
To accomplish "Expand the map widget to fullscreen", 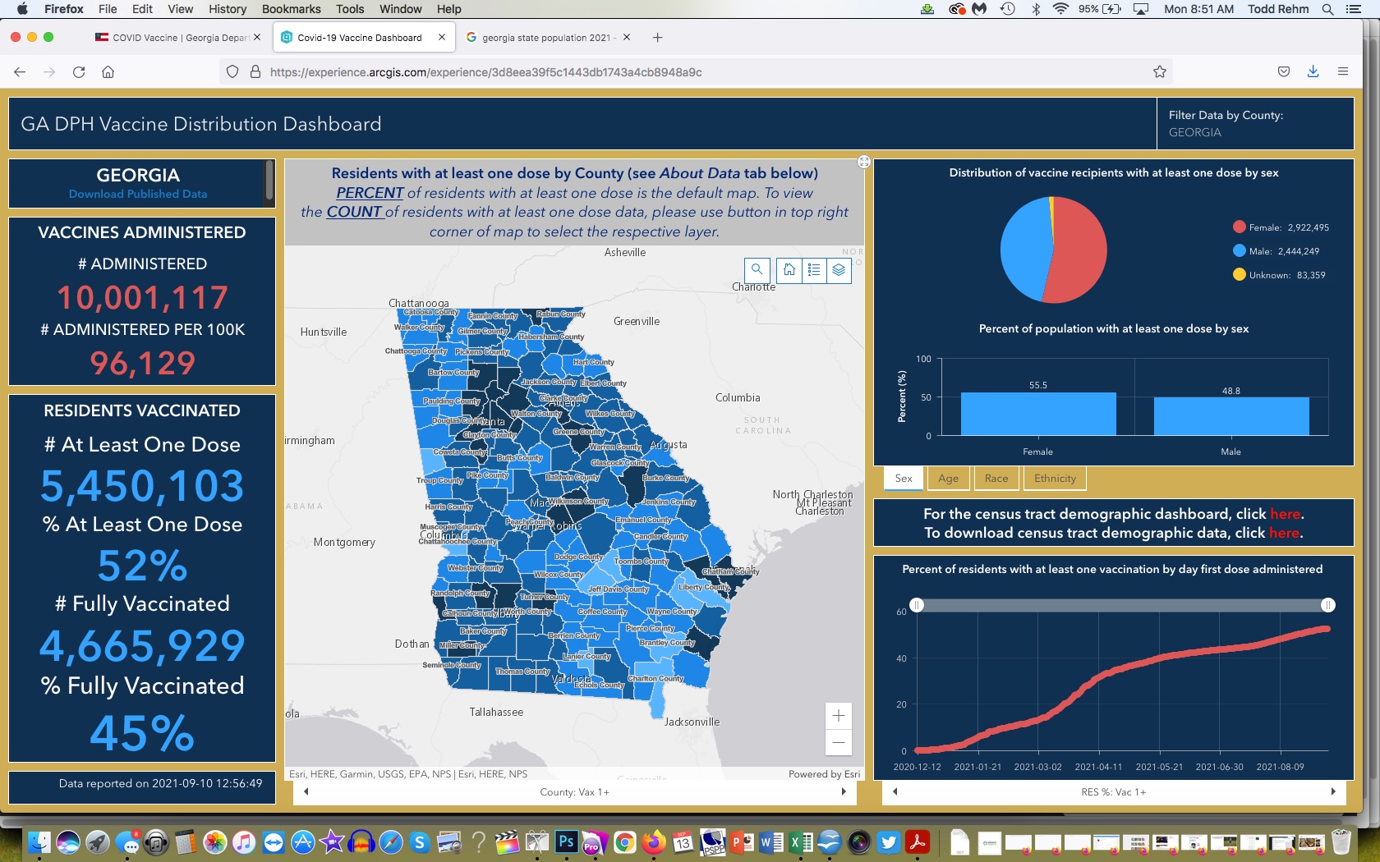I will pyautogui.click(x=864, y=162).
